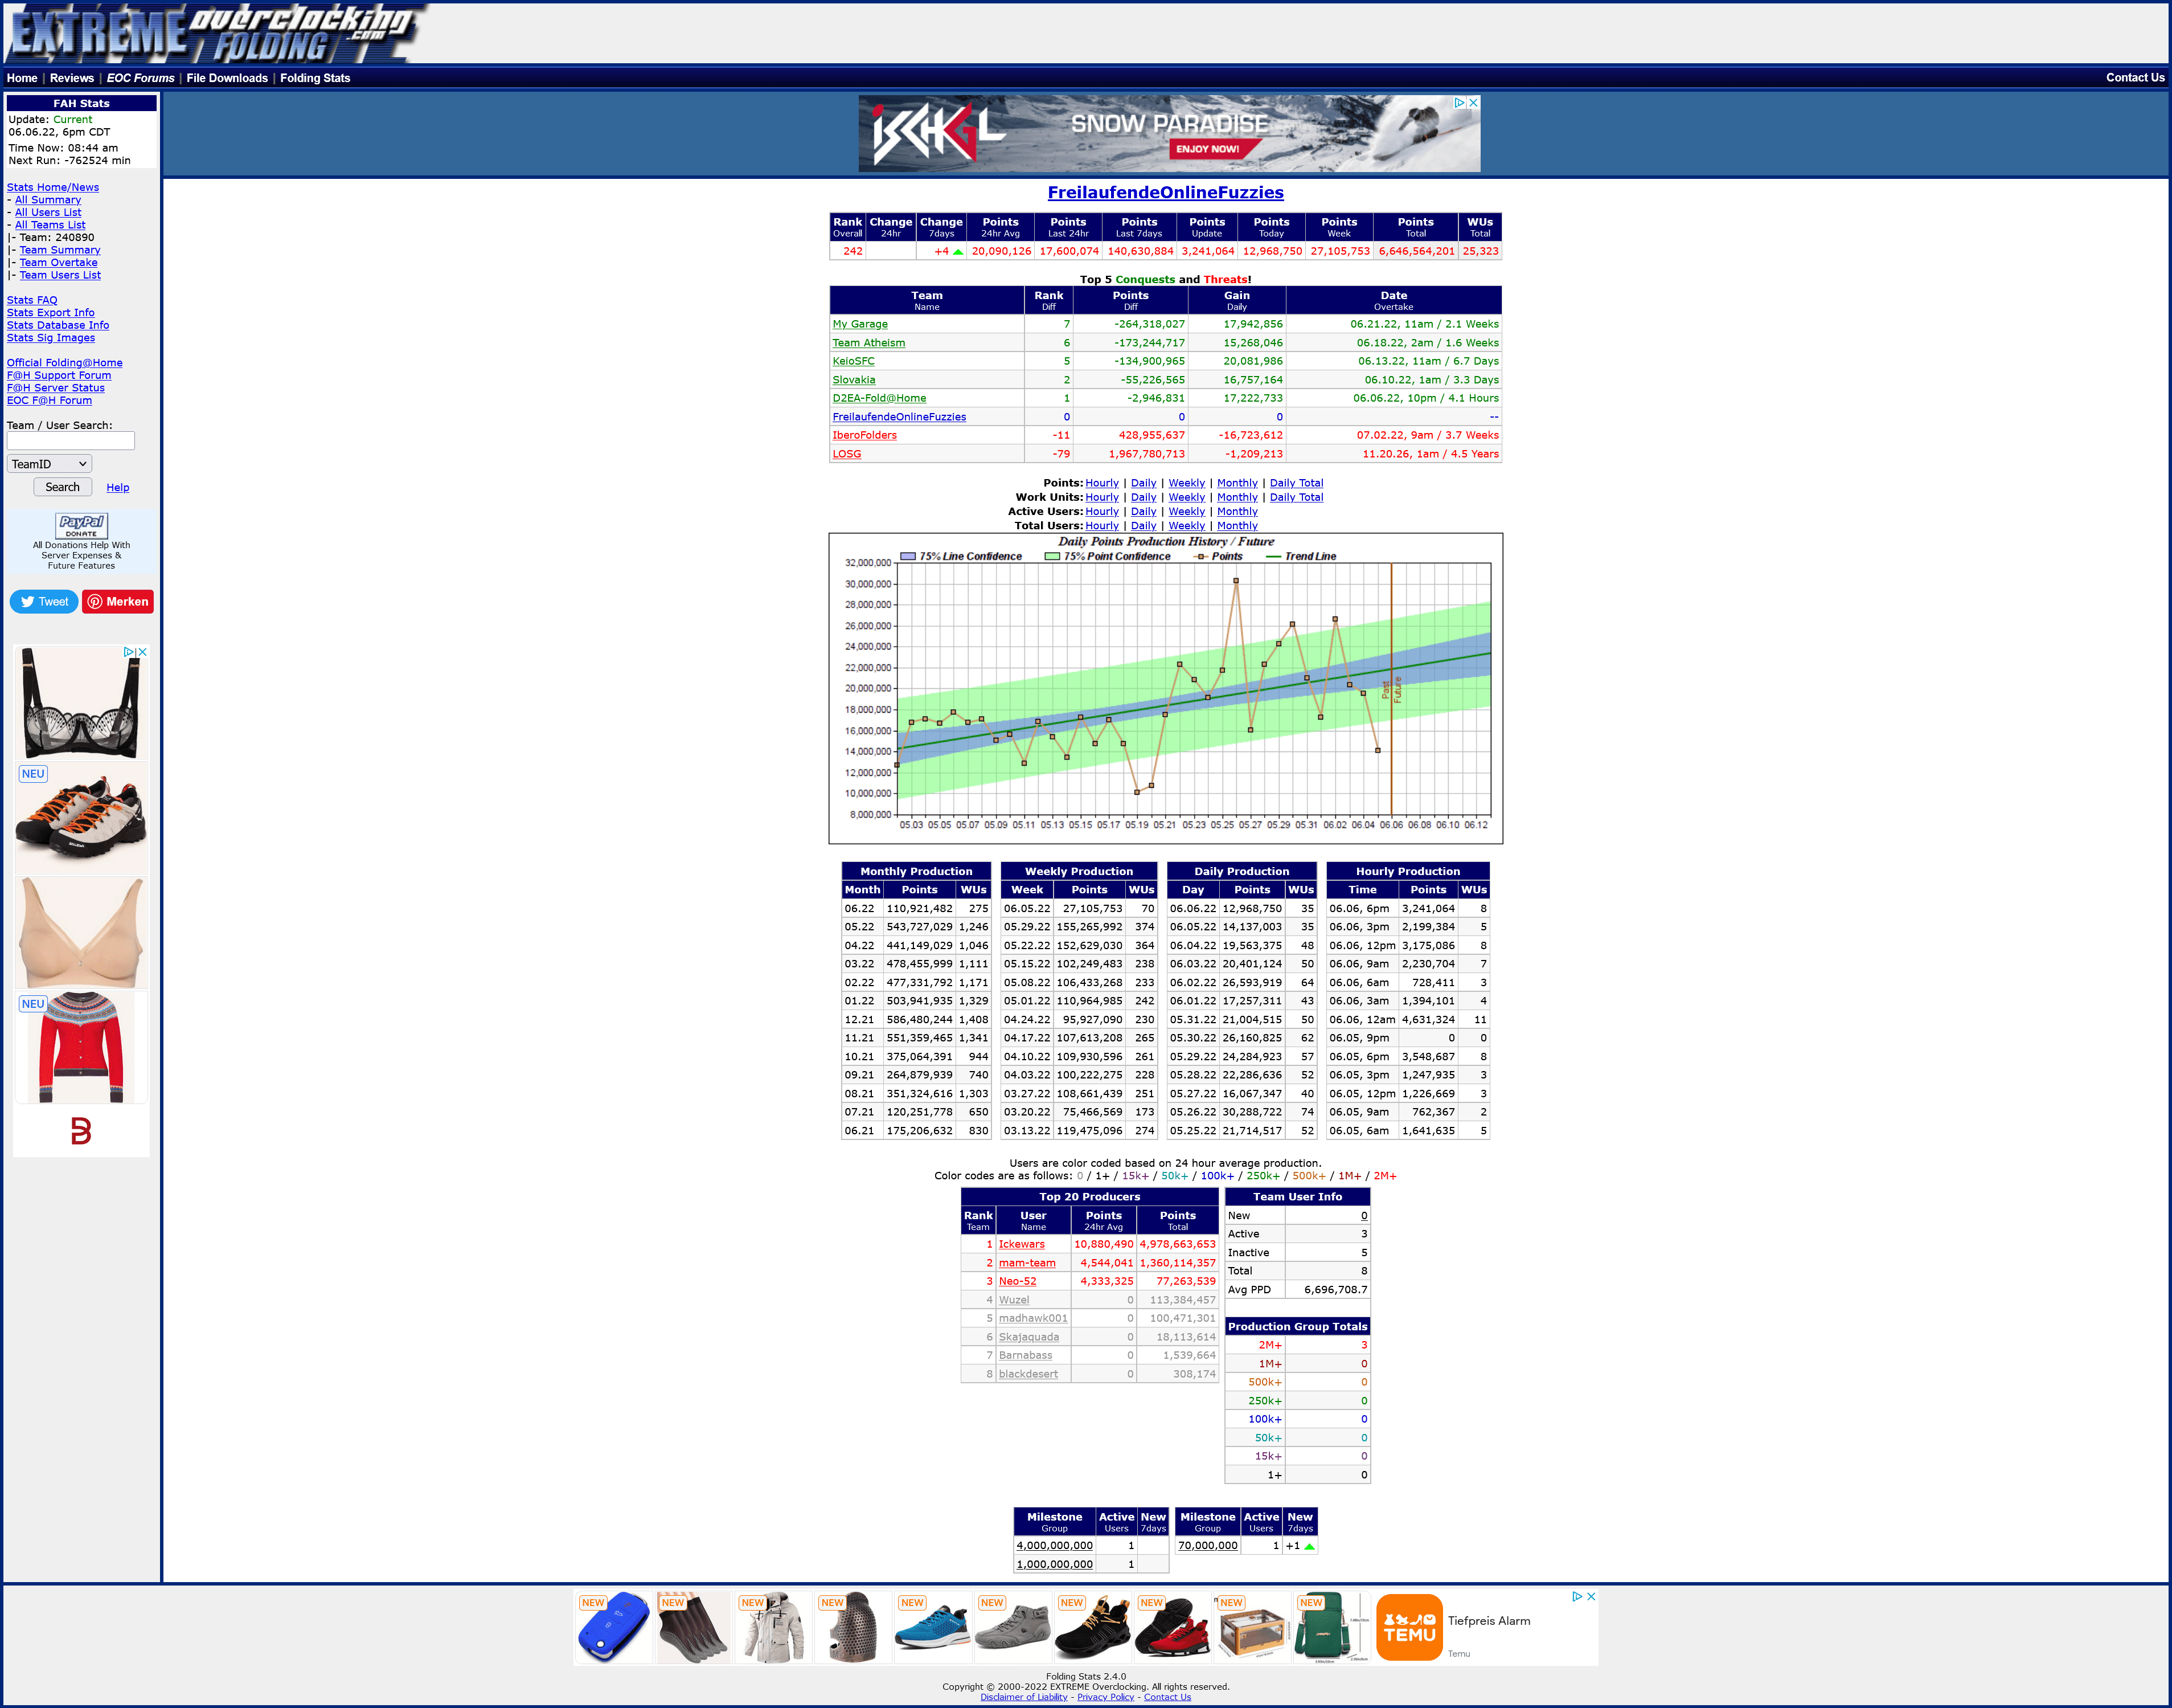The height and width of the screenshot is (1708, 2172).
Task: Click the Team / User Search input field
Action: (x=70, y=441)
